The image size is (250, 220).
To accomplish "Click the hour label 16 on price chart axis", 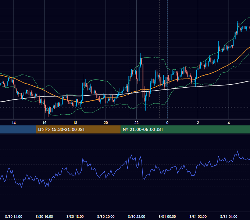I will tap(44, 123).
